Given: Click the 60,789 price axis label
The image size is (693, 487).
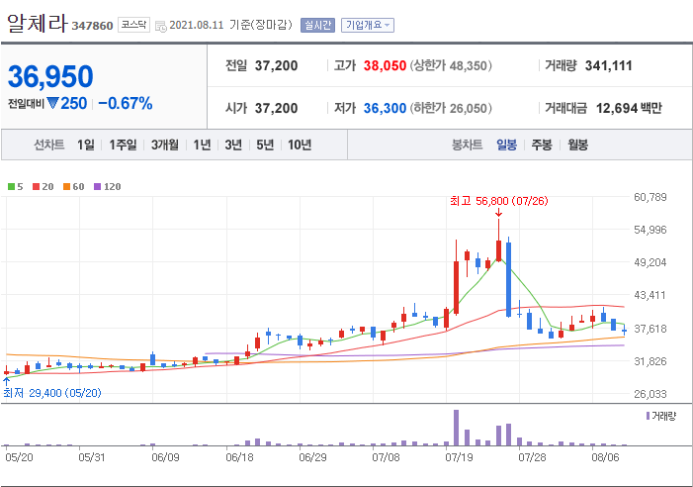Looking at the screenshot, I should pyautogui.click(x=650, y=197).
